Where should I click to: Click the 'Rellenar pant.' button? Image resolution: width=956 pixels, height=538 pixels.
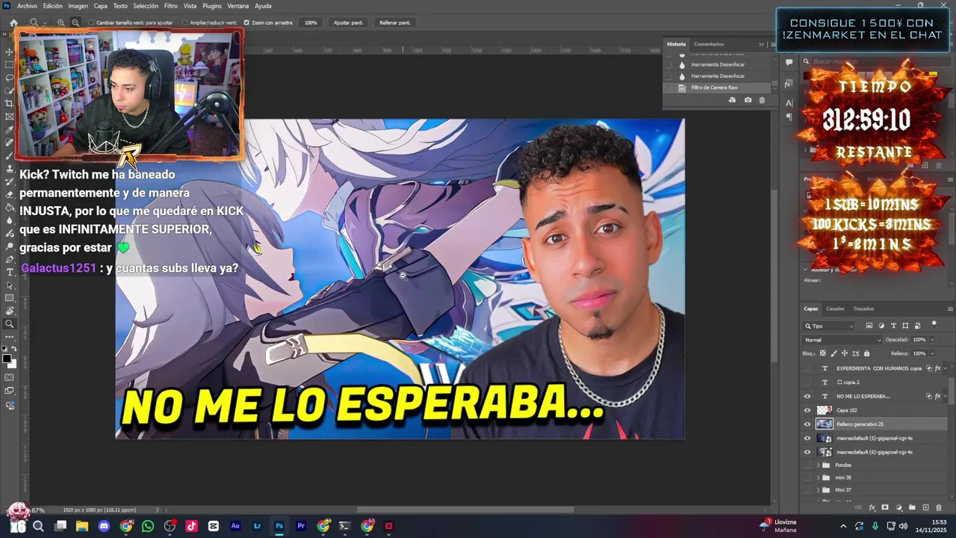point(394,22)
